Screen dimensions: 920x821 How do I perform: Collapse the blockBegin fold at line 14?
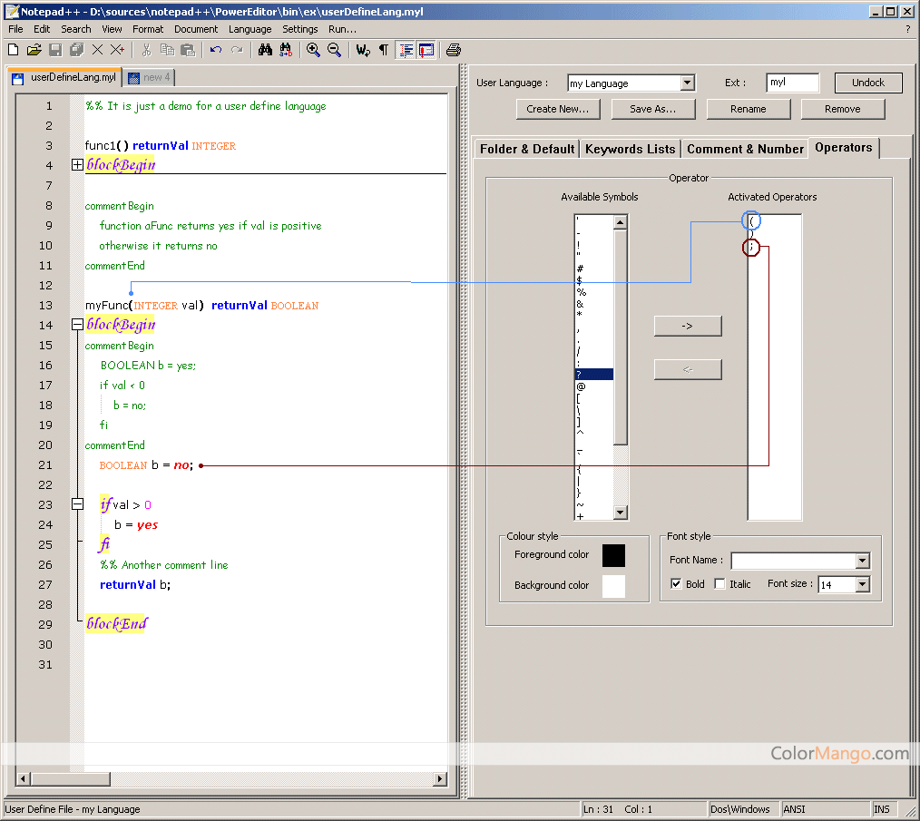(x=77, y=324)
